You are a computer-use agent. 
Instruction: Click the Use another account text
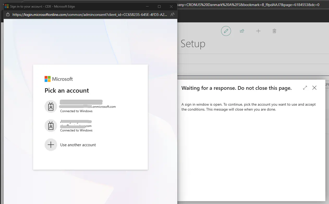[x=78, y=145]
